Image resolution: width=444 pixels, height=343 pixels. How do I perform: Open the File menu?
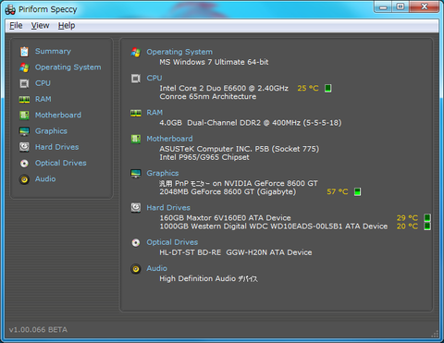[x=16, y=26]
